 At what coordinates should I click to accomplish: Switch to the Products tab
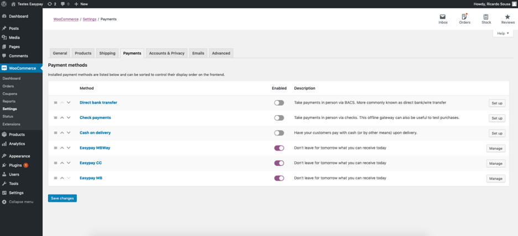click(83, 53)
